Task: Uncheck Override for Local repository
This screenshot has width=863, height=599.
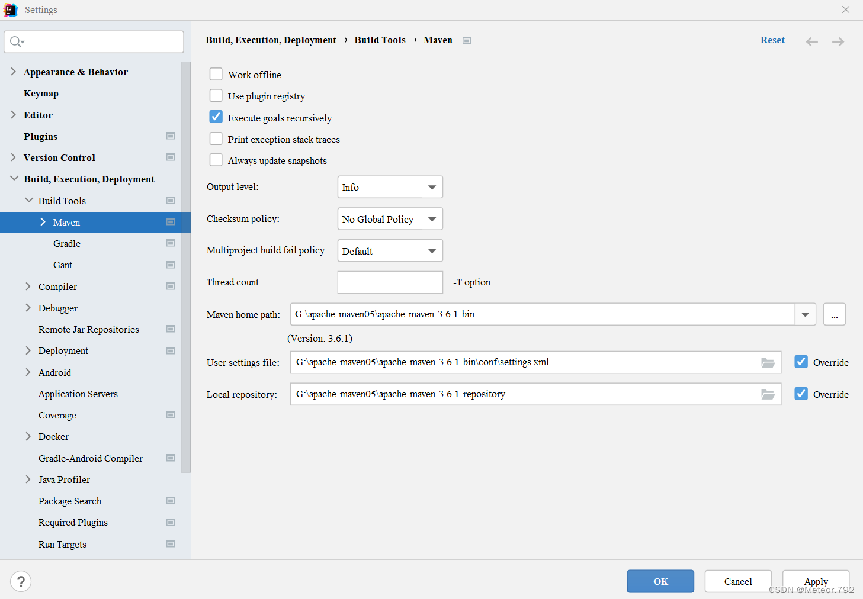Action: click(801, 394)
